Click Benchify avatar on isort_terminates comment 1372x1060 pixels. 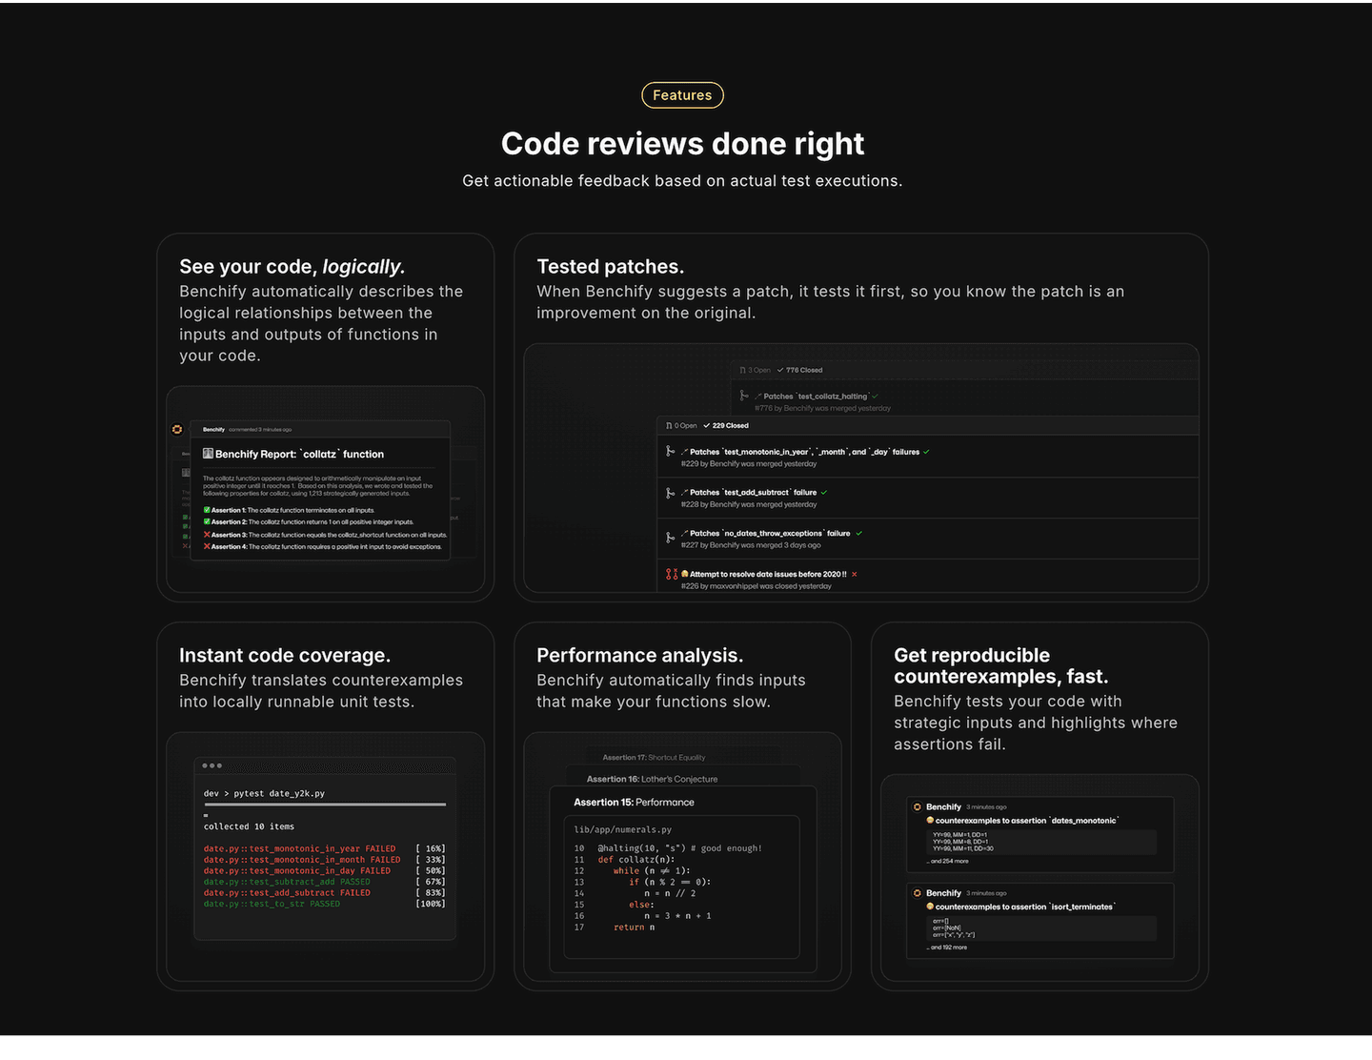(x=918, y=893)
